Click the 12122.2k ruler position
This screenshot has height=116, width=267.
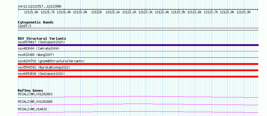pyautogui.click(x=129, y=12)
